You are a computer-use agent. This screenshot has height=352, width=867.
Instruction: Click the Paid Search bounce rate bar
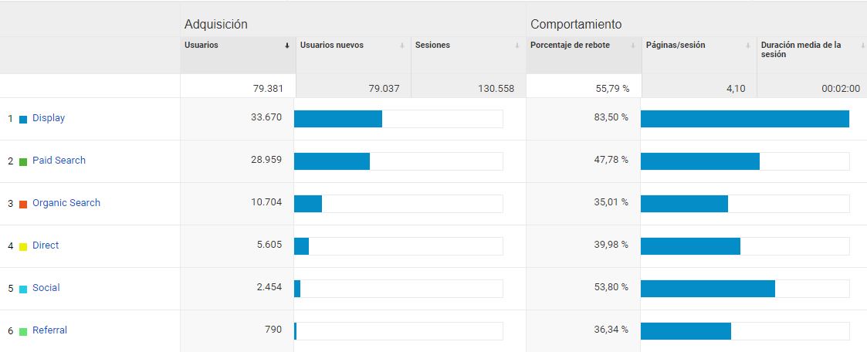pyautogui.click(x=700, y=161)
